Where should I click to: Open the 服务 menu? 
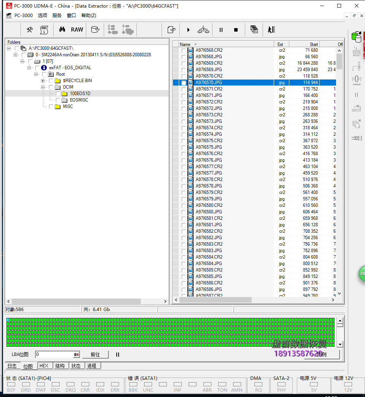point(57,16)
